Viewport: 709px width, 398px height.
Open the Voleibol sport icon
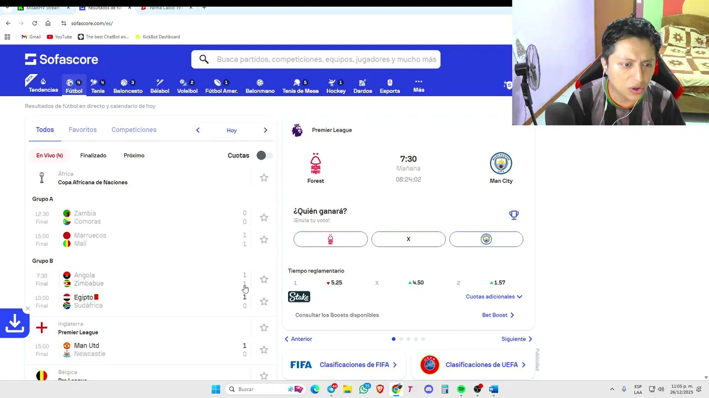(187, 86)
